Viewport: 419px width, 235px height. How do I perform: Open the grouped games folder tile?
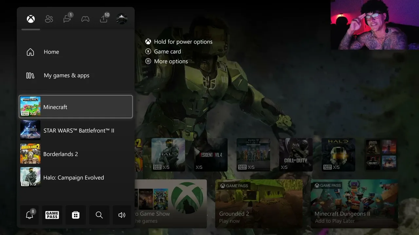(x=381, y=155)
